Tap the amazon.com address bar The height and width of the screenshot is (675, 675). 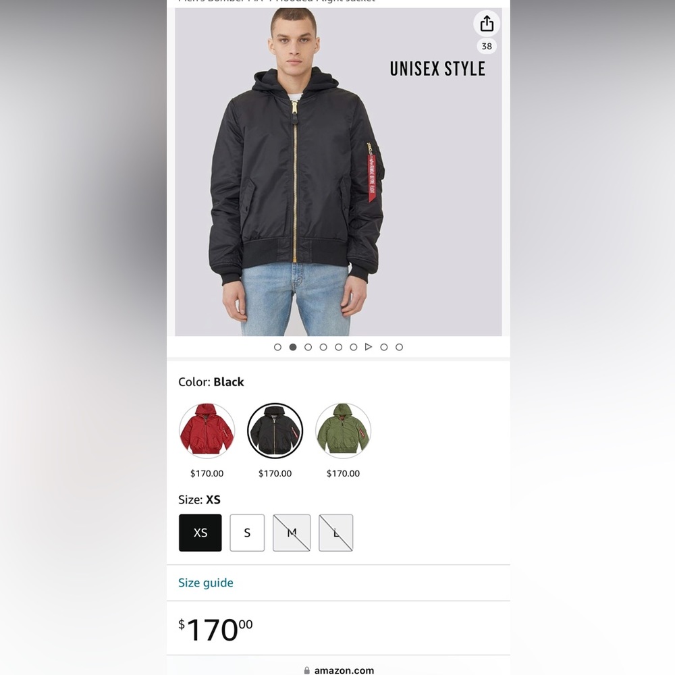tap(338, 670)
